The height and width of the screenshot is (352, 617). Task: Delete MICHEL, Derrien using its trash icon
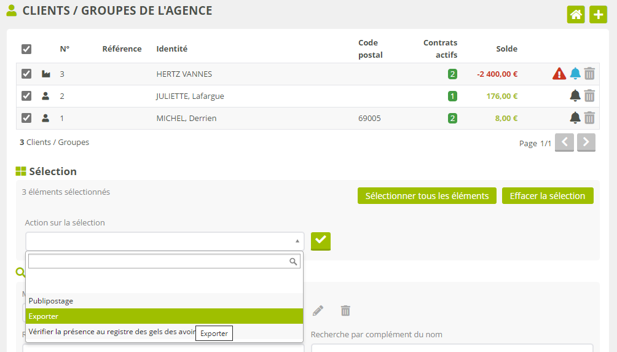coord(589,118)
